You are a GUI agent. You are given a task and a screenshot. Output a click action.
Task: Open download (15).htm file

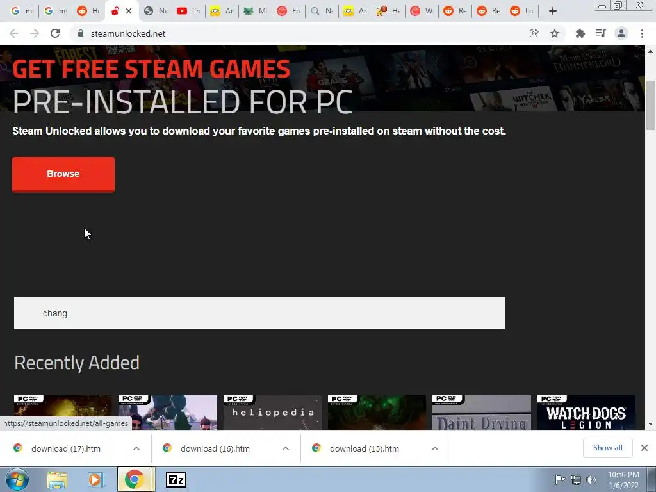365,448
